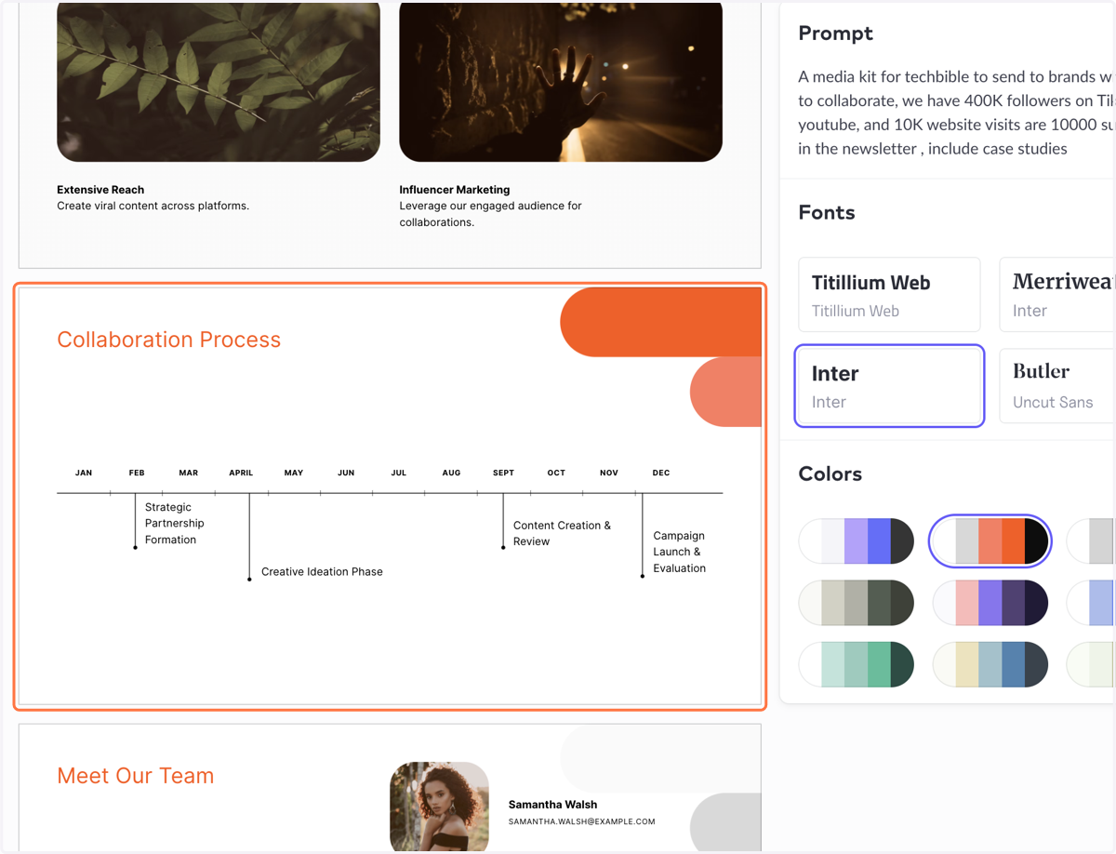Click the SEPT month label on timeline
The height and width of the screenshot is (854, 1116).
503,473
